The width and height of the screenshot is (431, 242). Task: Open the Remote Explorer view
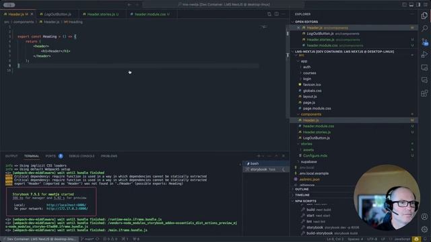tap(424, 67)
